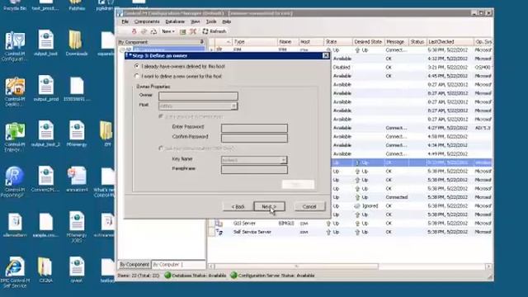The image size is (528, 297).
Task: Open the sample file on the desktop
Action: coord(46,225)
